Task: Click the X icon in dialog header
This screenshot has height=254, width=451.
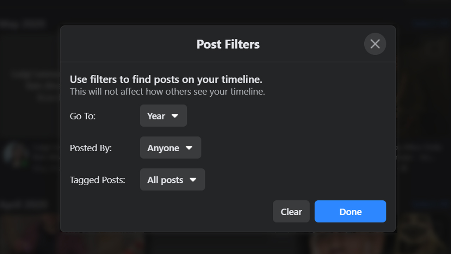Action: pos(375,44)
